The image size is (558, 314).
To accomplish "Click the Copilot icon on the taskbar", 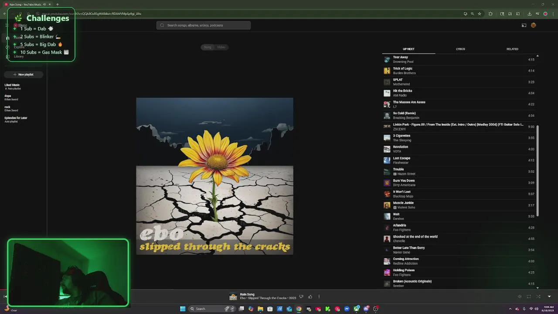I will point(251,309).
